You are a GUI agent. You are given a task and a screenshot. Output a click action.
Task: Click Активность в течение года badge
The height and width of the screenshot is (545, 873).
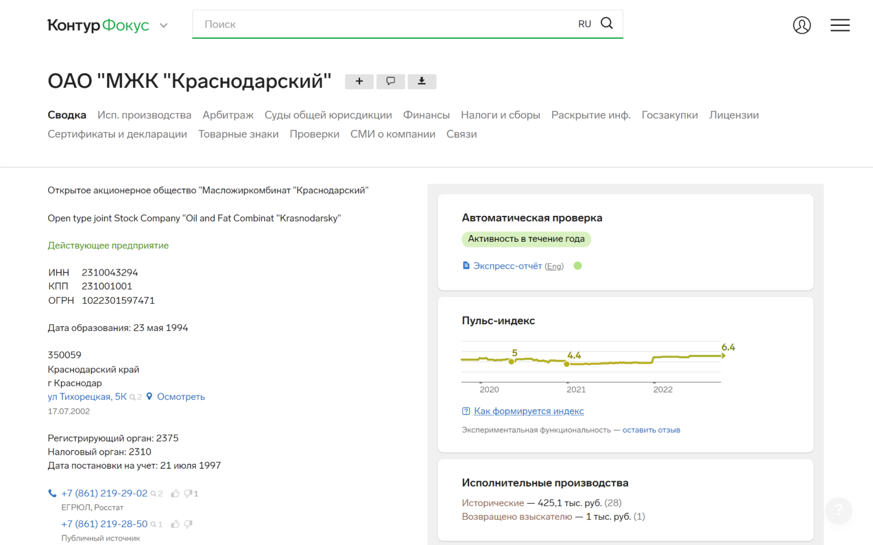coord(526,239)
